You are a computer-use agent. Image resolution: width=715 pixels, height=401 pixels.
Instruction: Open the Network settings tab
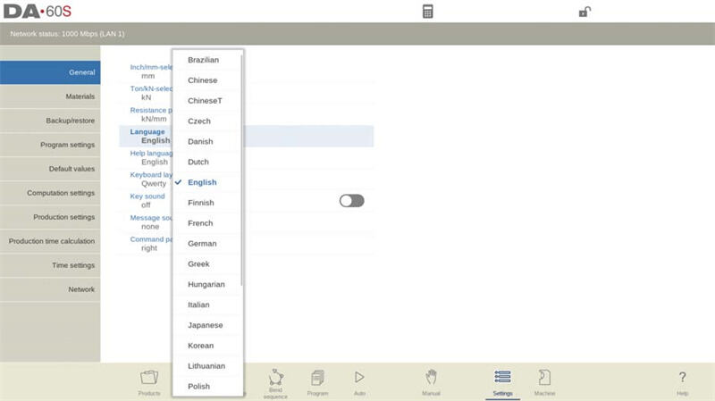click(x=50, y=289)
